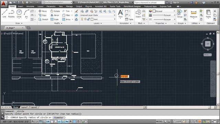Select the Text annotation tool
Screen dimensions: 220x124
click(120, 14)
